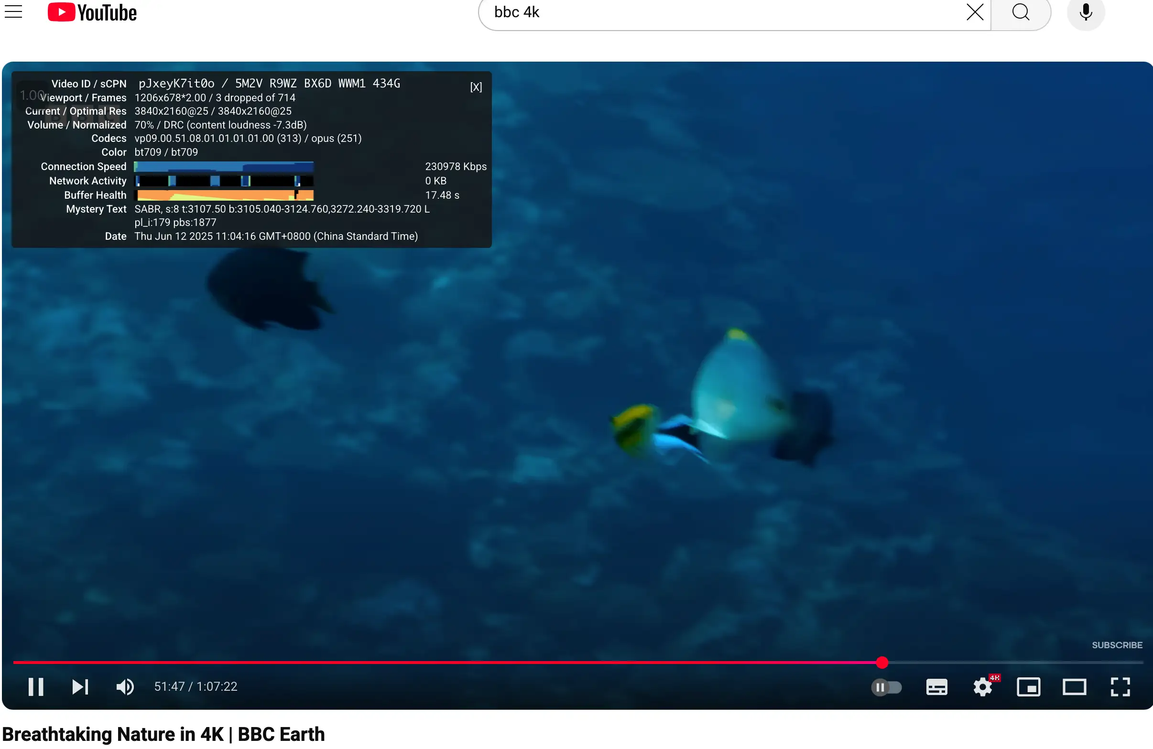Toggle autoplay off

pyautogui.click(x=887, y=686)
